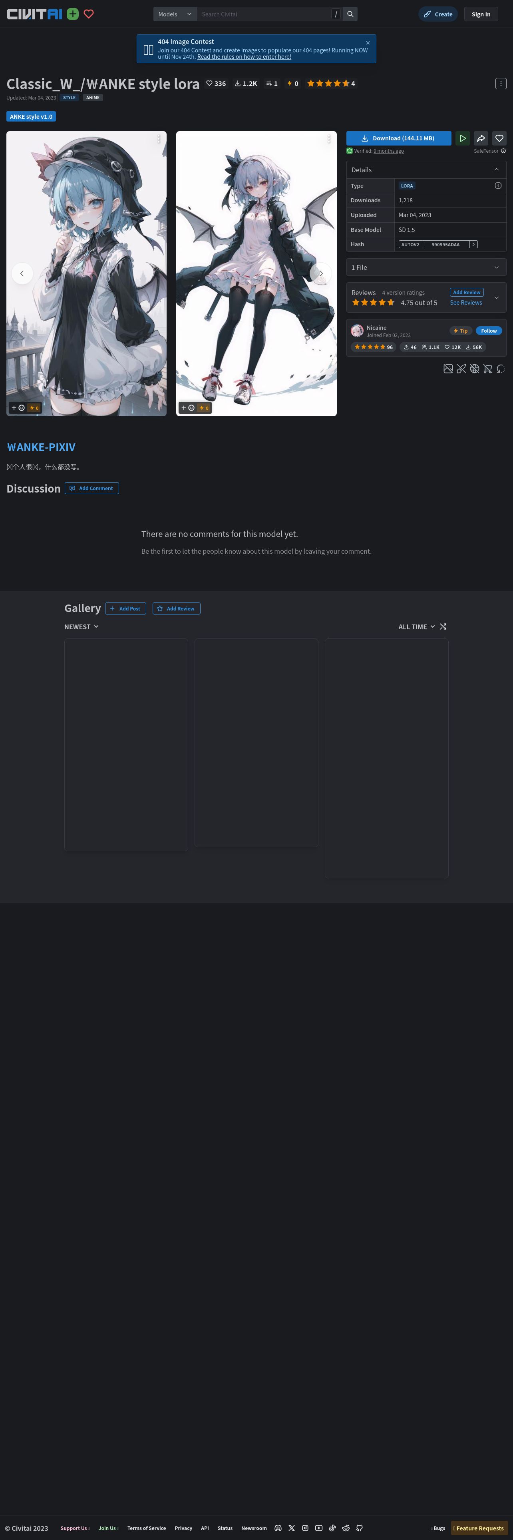Click the rotate-arrow permission icon
Image resolution: width=513 pixels, height=1540 pixels.
coord(501,369)
